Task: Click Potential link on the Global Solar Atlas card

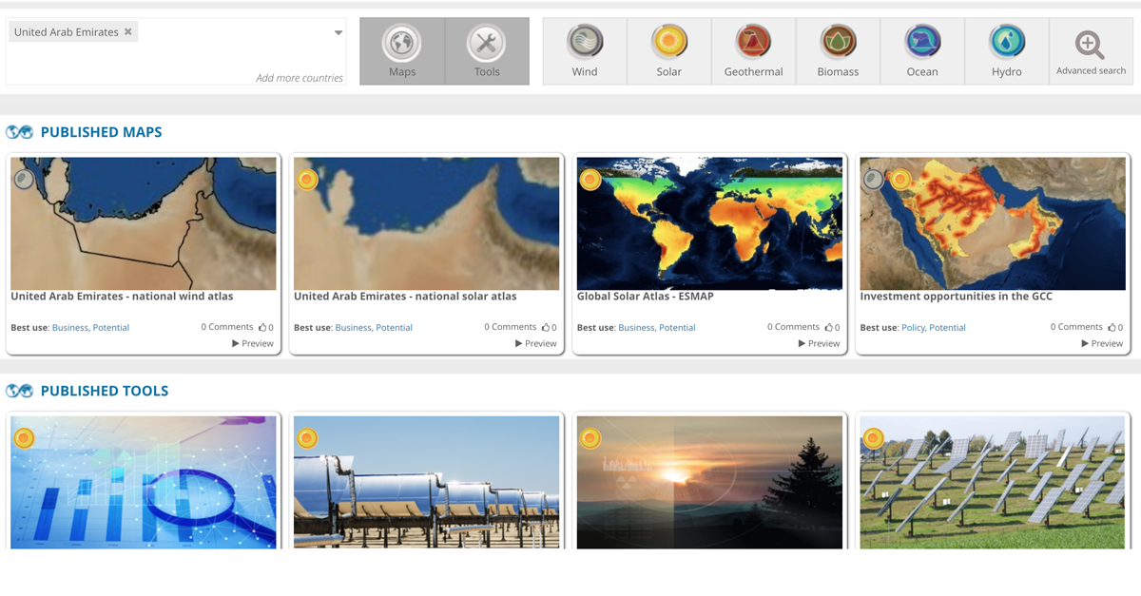Action: click(677, 328)
